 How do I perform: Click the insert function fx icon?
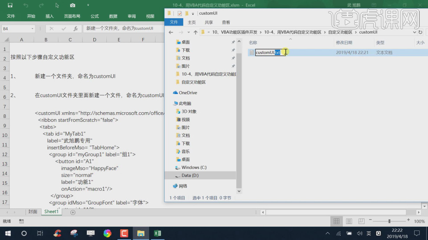point(76,28)
